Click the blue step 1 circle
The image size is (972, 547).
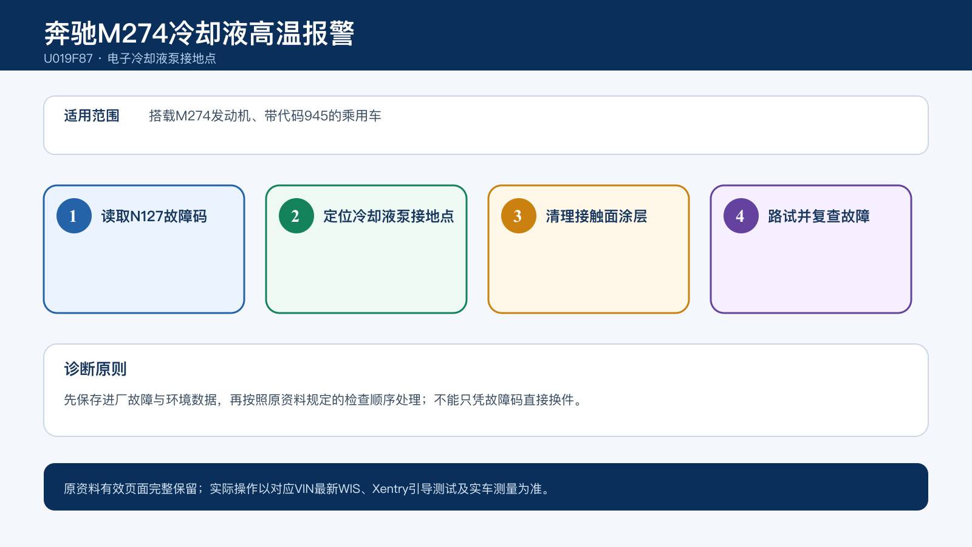click(x=74, y=216)
